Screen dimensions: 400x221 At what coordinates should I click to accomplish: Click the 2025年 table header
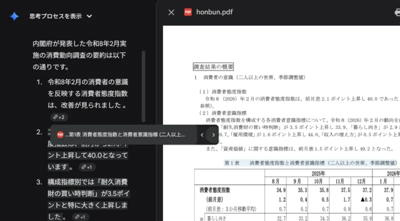(x=318, y=173)
